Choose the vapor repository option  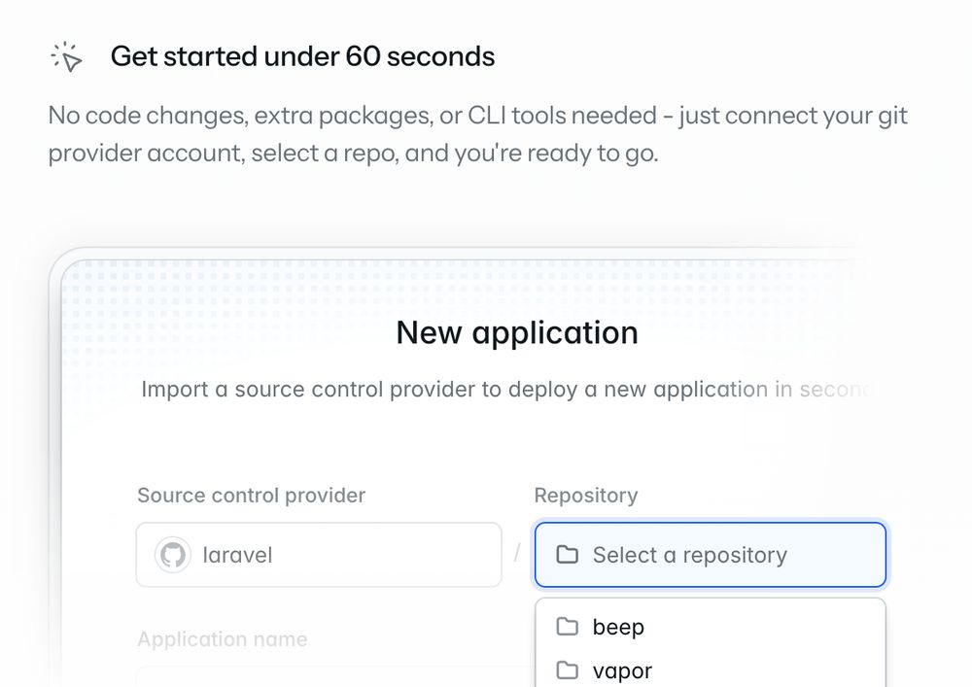[711, 670]
